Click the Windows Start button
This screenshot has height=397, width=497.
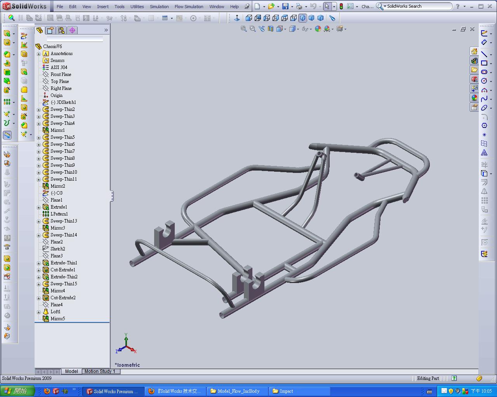[17, 391]
